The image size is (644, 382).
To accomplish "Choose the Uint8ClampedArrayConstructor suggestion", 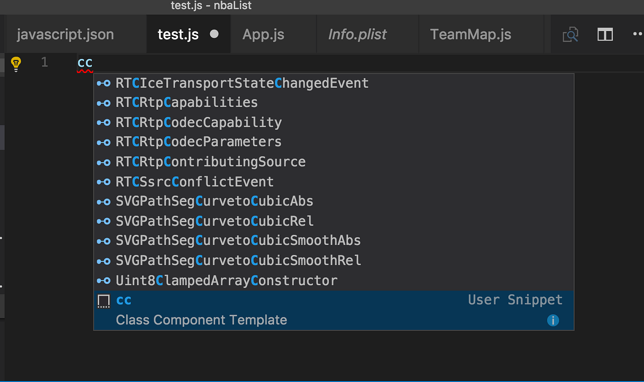I will click(226, 280).
